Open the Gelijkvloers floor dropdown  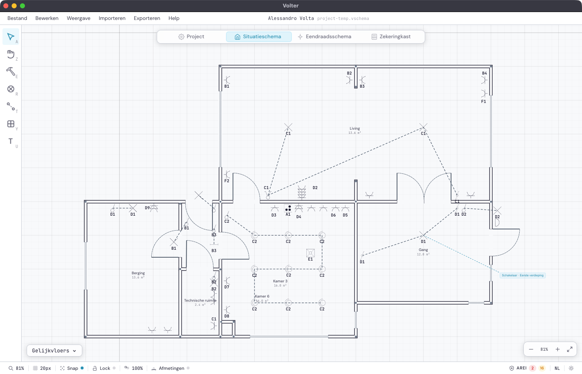coord(54,351)
